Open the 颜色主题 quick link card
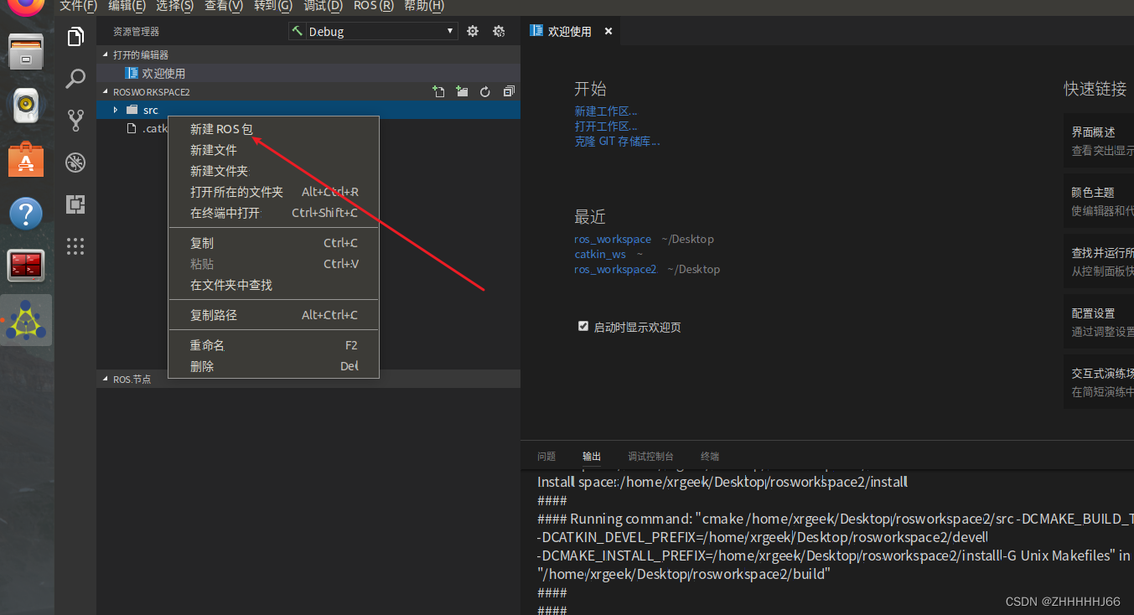 [1099, 201]
